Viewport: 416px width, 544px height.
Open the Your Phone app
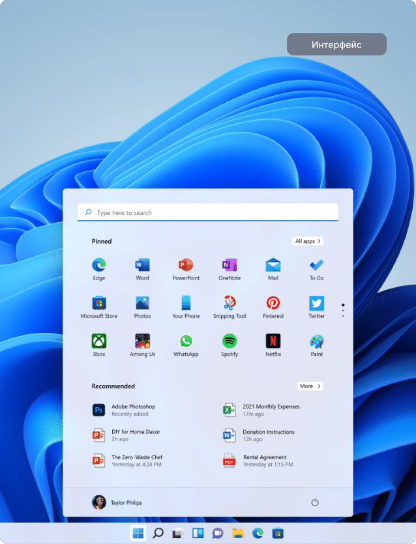tap(186, 307)
